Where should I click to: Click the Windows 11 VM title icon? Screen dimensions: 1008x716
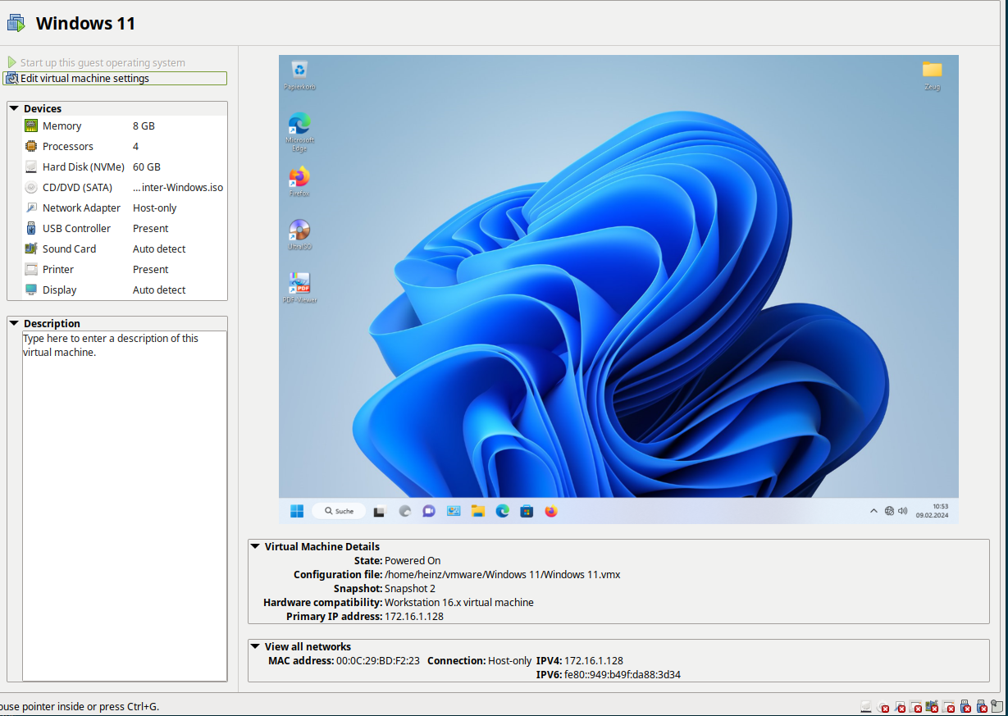tap(16, 23)
